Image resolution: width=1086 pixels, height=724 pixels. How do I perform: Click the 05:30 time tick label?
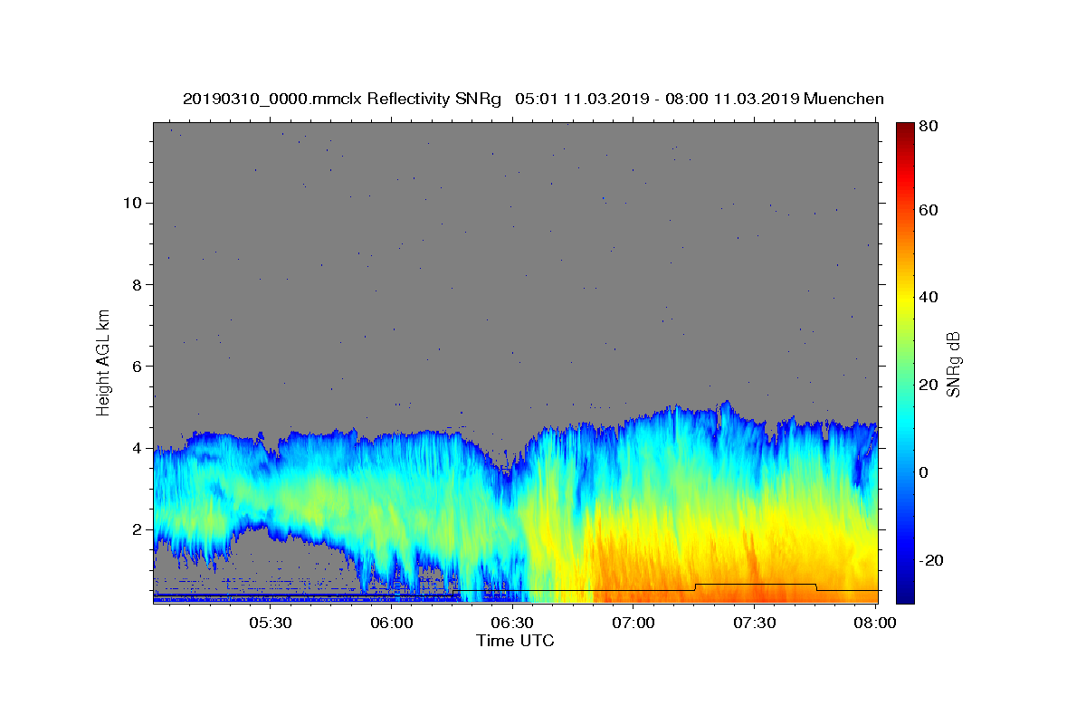(x=271, y=623)
